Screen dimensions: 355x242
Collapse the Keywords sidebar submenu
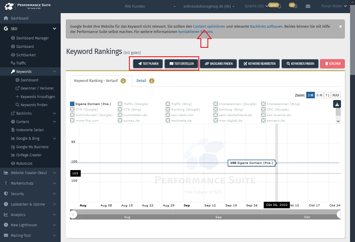[x=54, y=71]
